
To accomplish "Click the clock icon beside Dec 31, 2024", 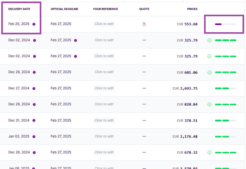I will tap(34, 120).
